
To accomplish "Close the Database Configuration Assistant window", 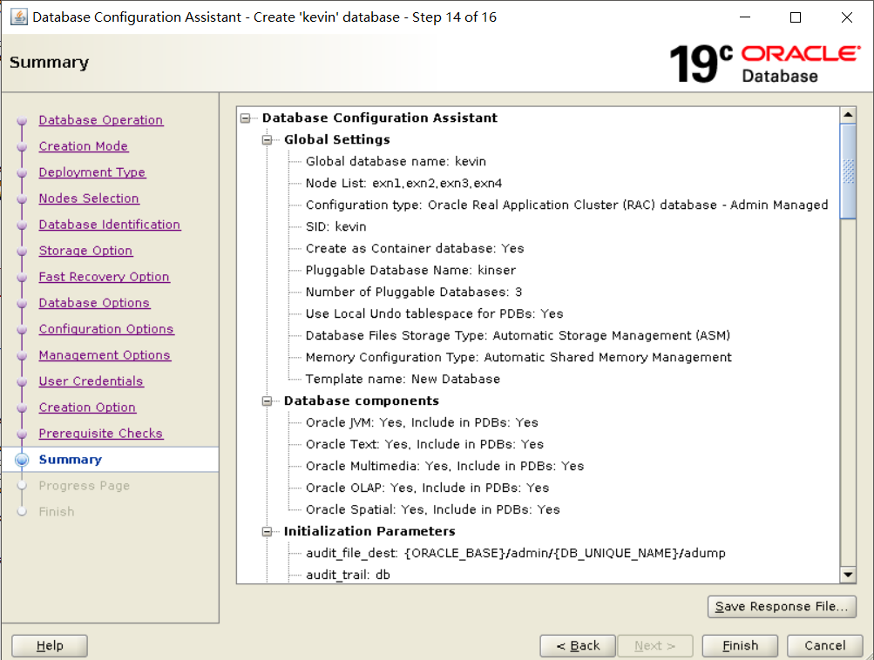I will 847,17.
